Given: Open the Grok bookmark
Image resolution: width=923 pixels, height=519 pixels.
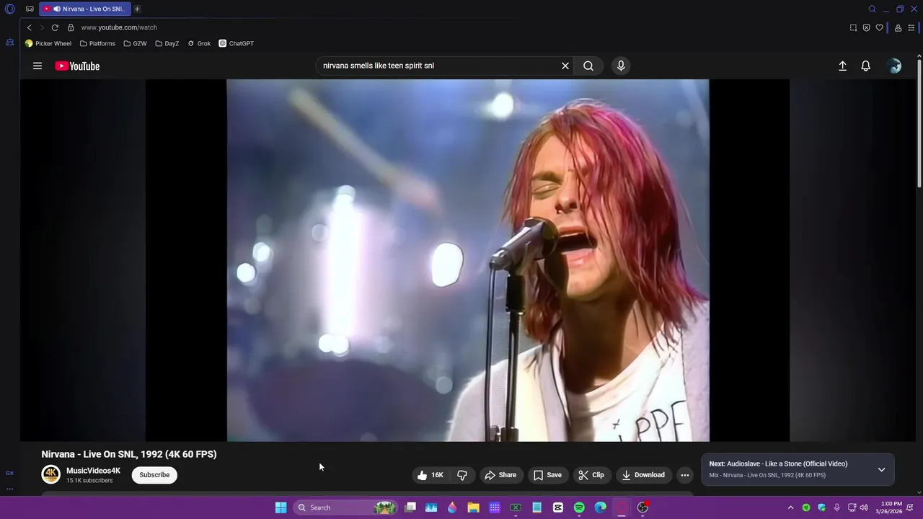Looking at the screenshot, I should click(199, 43).
